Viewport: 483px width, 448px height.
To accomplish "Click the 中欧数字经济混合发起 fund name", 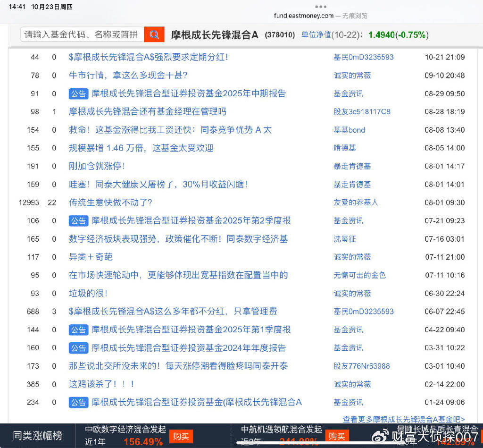I will [x=125, y=429].
